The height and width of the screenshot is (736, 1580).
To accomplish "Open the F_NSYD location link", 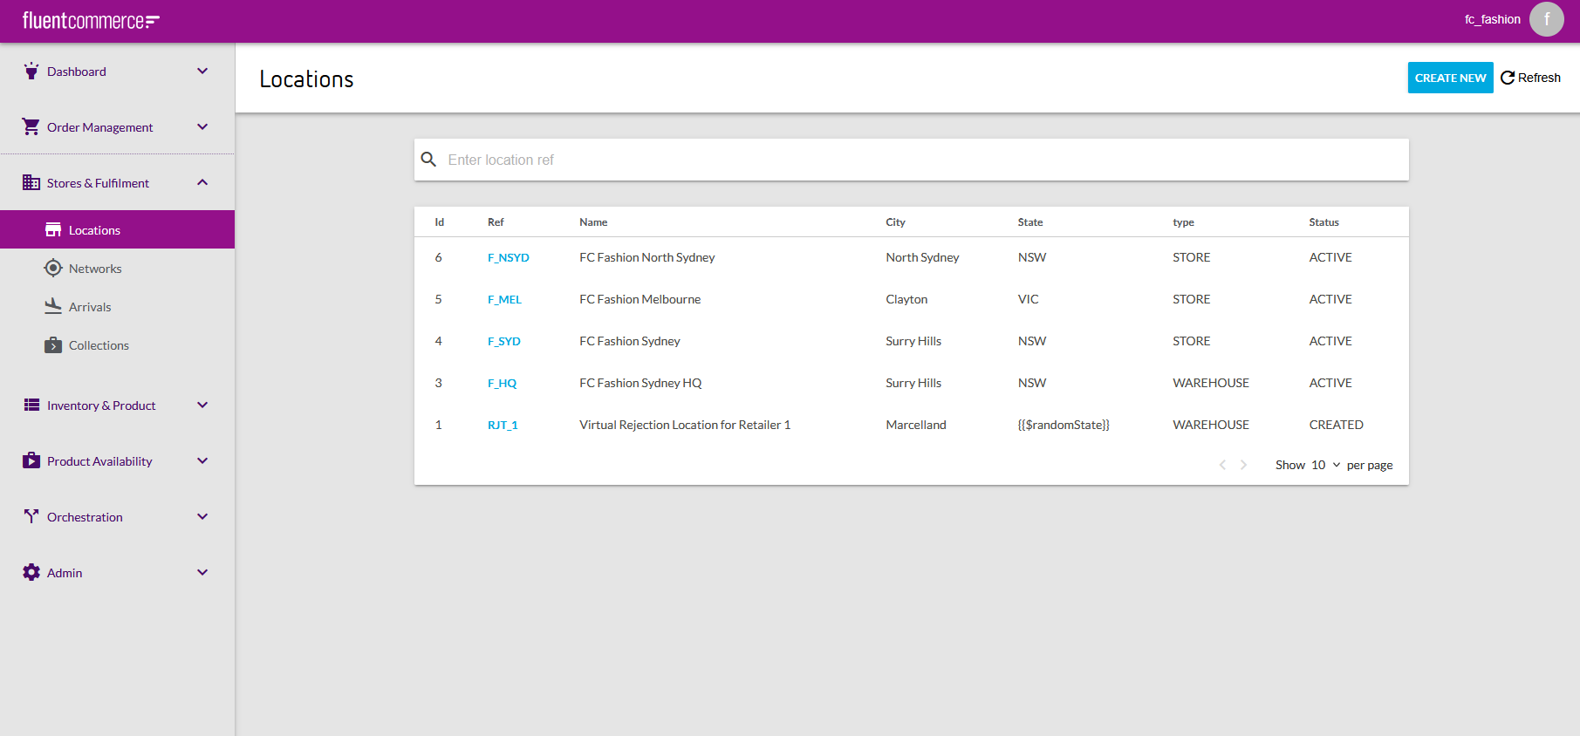I will tap(508, 257).
